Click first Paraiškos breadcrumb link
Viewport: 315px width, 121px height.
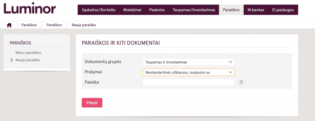coord(29,25)
